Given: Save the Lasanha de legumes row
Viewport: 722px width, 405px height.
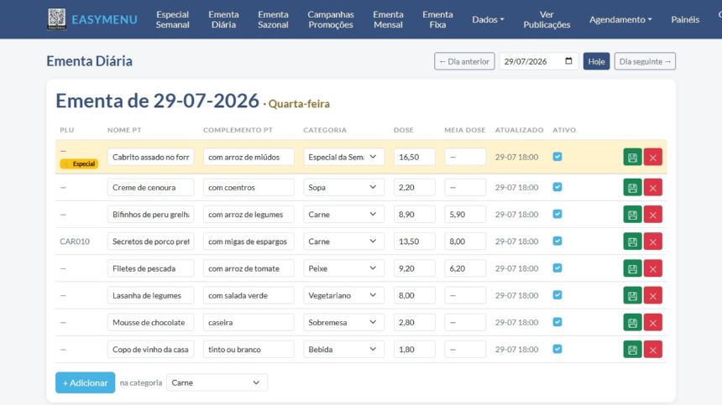Looking at the screenshot, I should point(632,296).
